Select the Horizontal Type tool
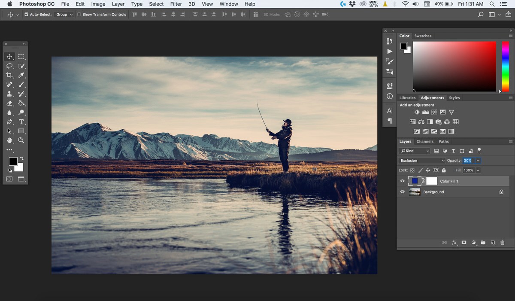 click(x=21, y=122)
